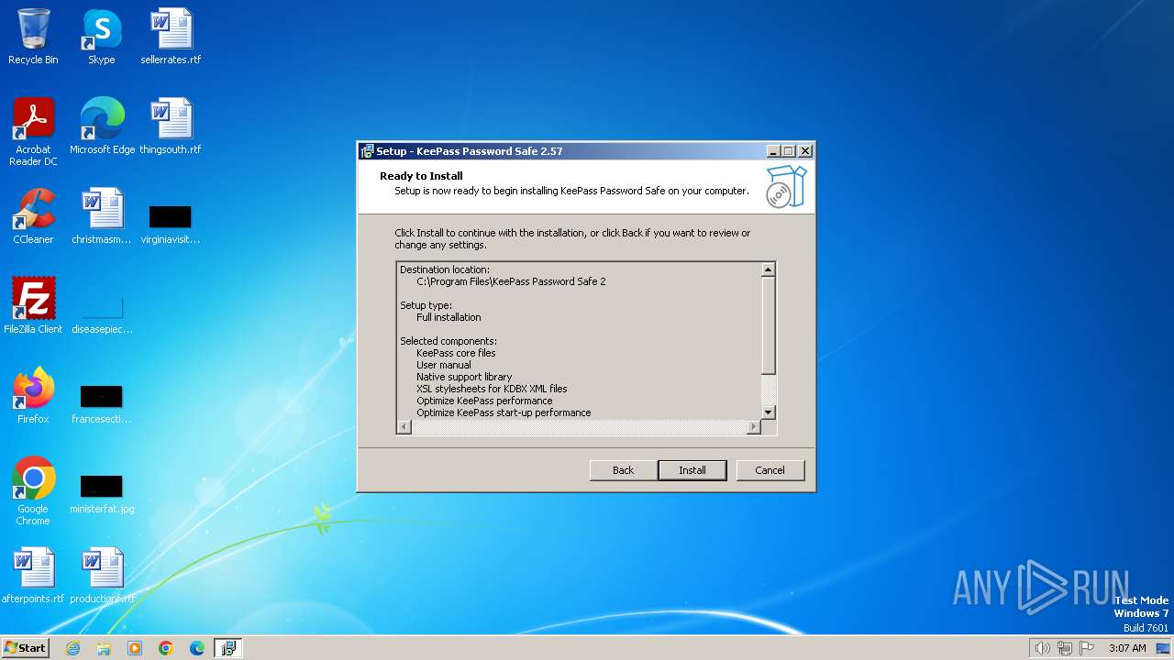Click the 'Optimize KeePass performance' line

(x=484, y=401)
